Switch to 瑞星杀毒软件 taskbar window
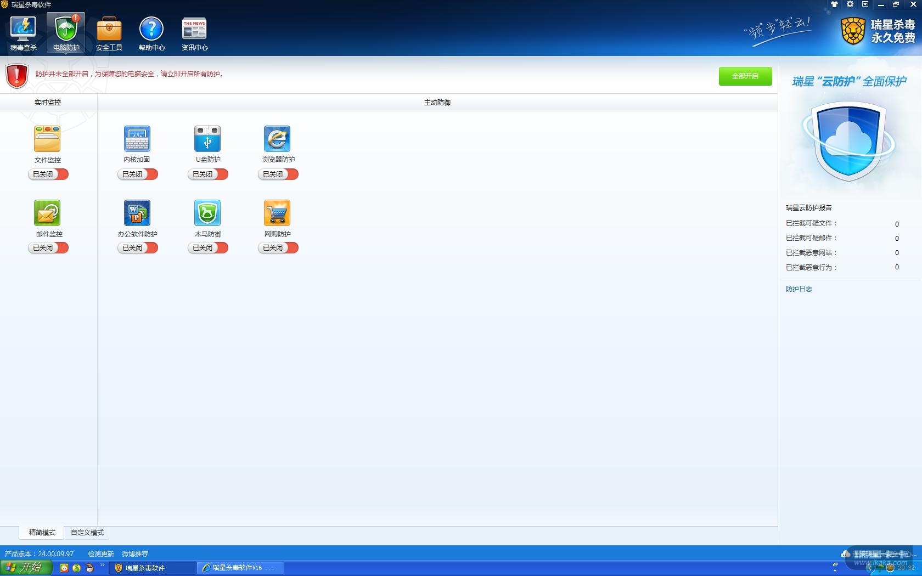The width and height of the screenshot is (922, 576). click(153, 568)
